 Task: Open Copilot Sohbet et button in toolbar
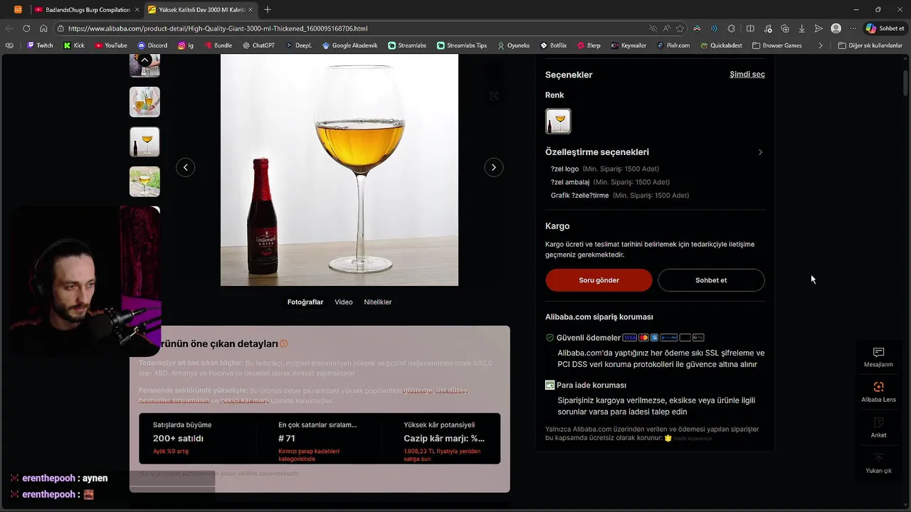point(885,28)
